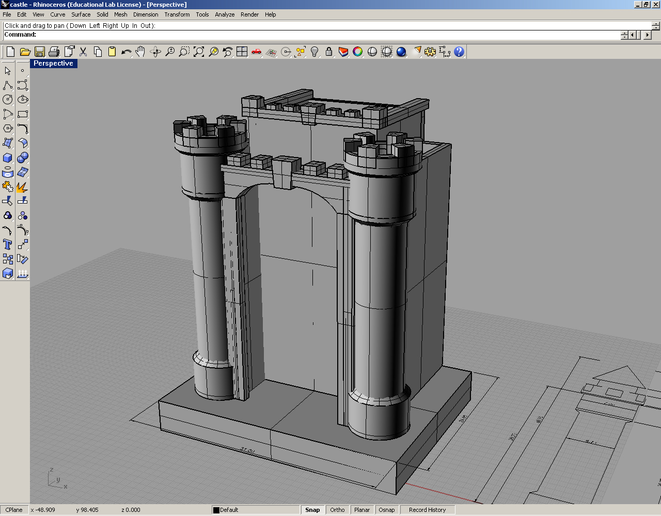
Task: Click the red car icon in the toolbar
Action: pos(256,52)
